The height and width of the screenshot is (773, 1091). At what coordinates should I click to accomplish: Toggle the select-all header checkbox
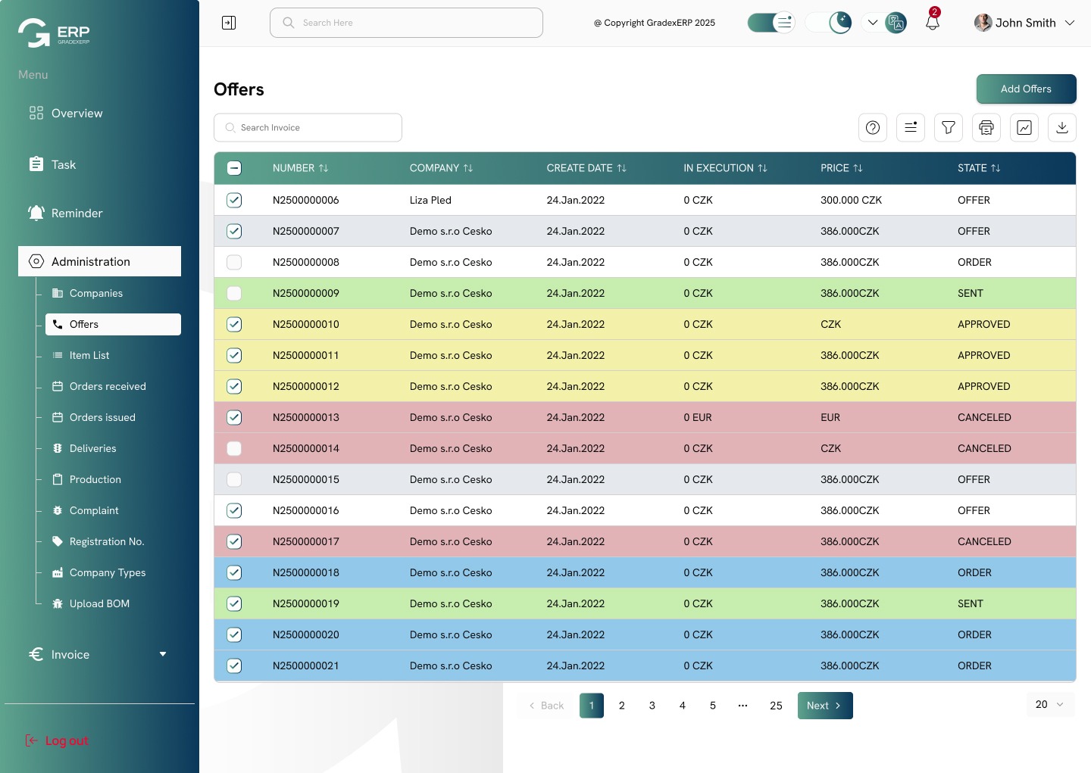(234, 168)
